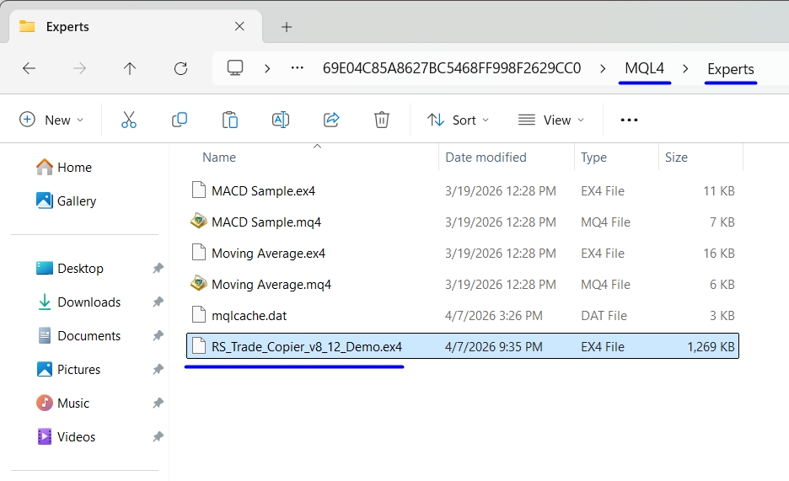Open Gallery in the navigation pane
This screenshot has width=789, height=481.
point(66,201)
